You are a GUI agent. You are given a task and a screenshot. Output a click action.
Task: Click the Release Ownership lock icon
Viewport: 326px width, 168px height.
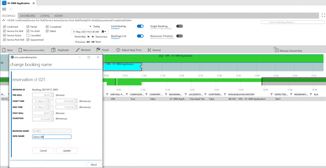click(x=276, y=49)
